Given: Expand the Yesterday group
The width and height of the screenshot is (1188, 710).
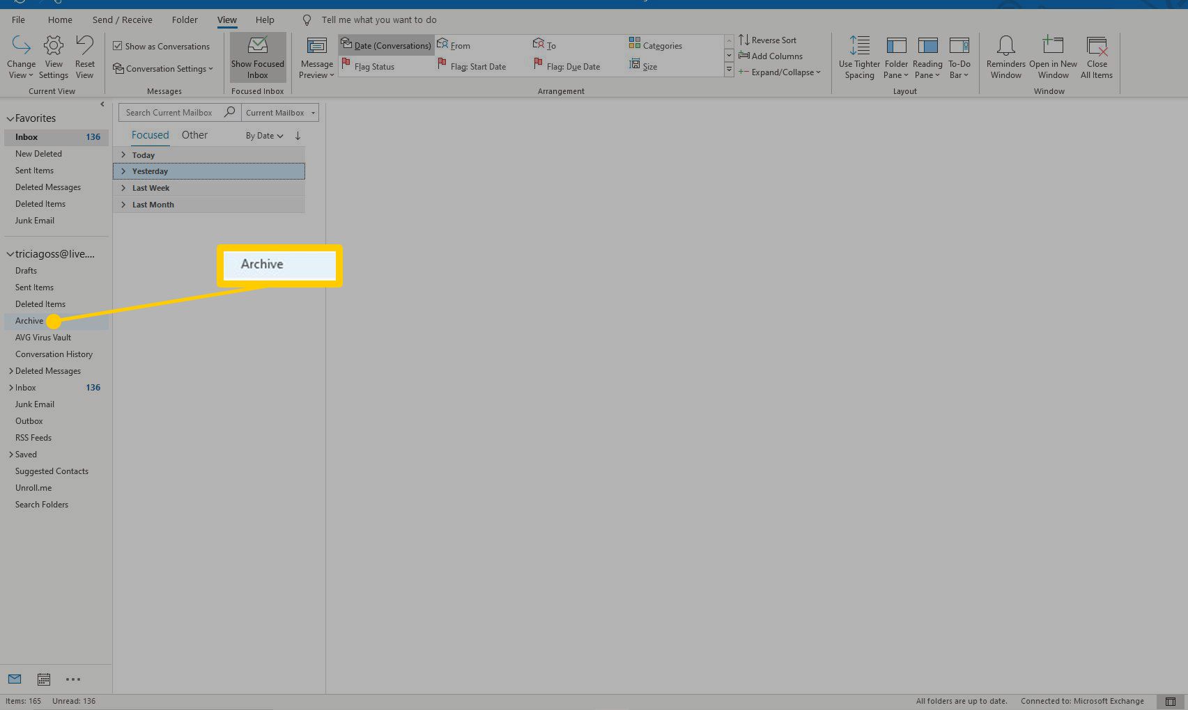Looking at the screenshot, I should point(123,171).
